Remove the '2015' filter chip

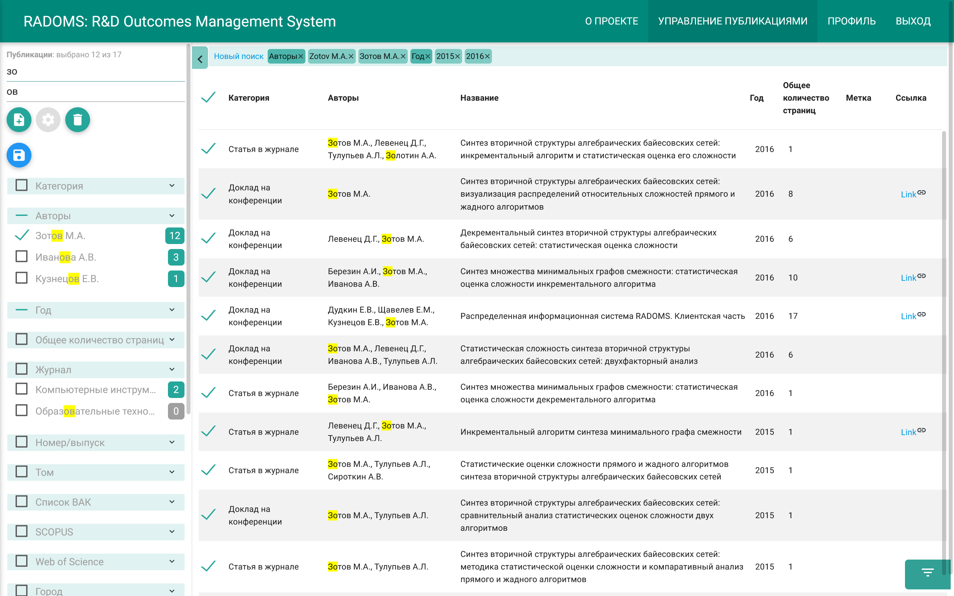click(457, 56)
